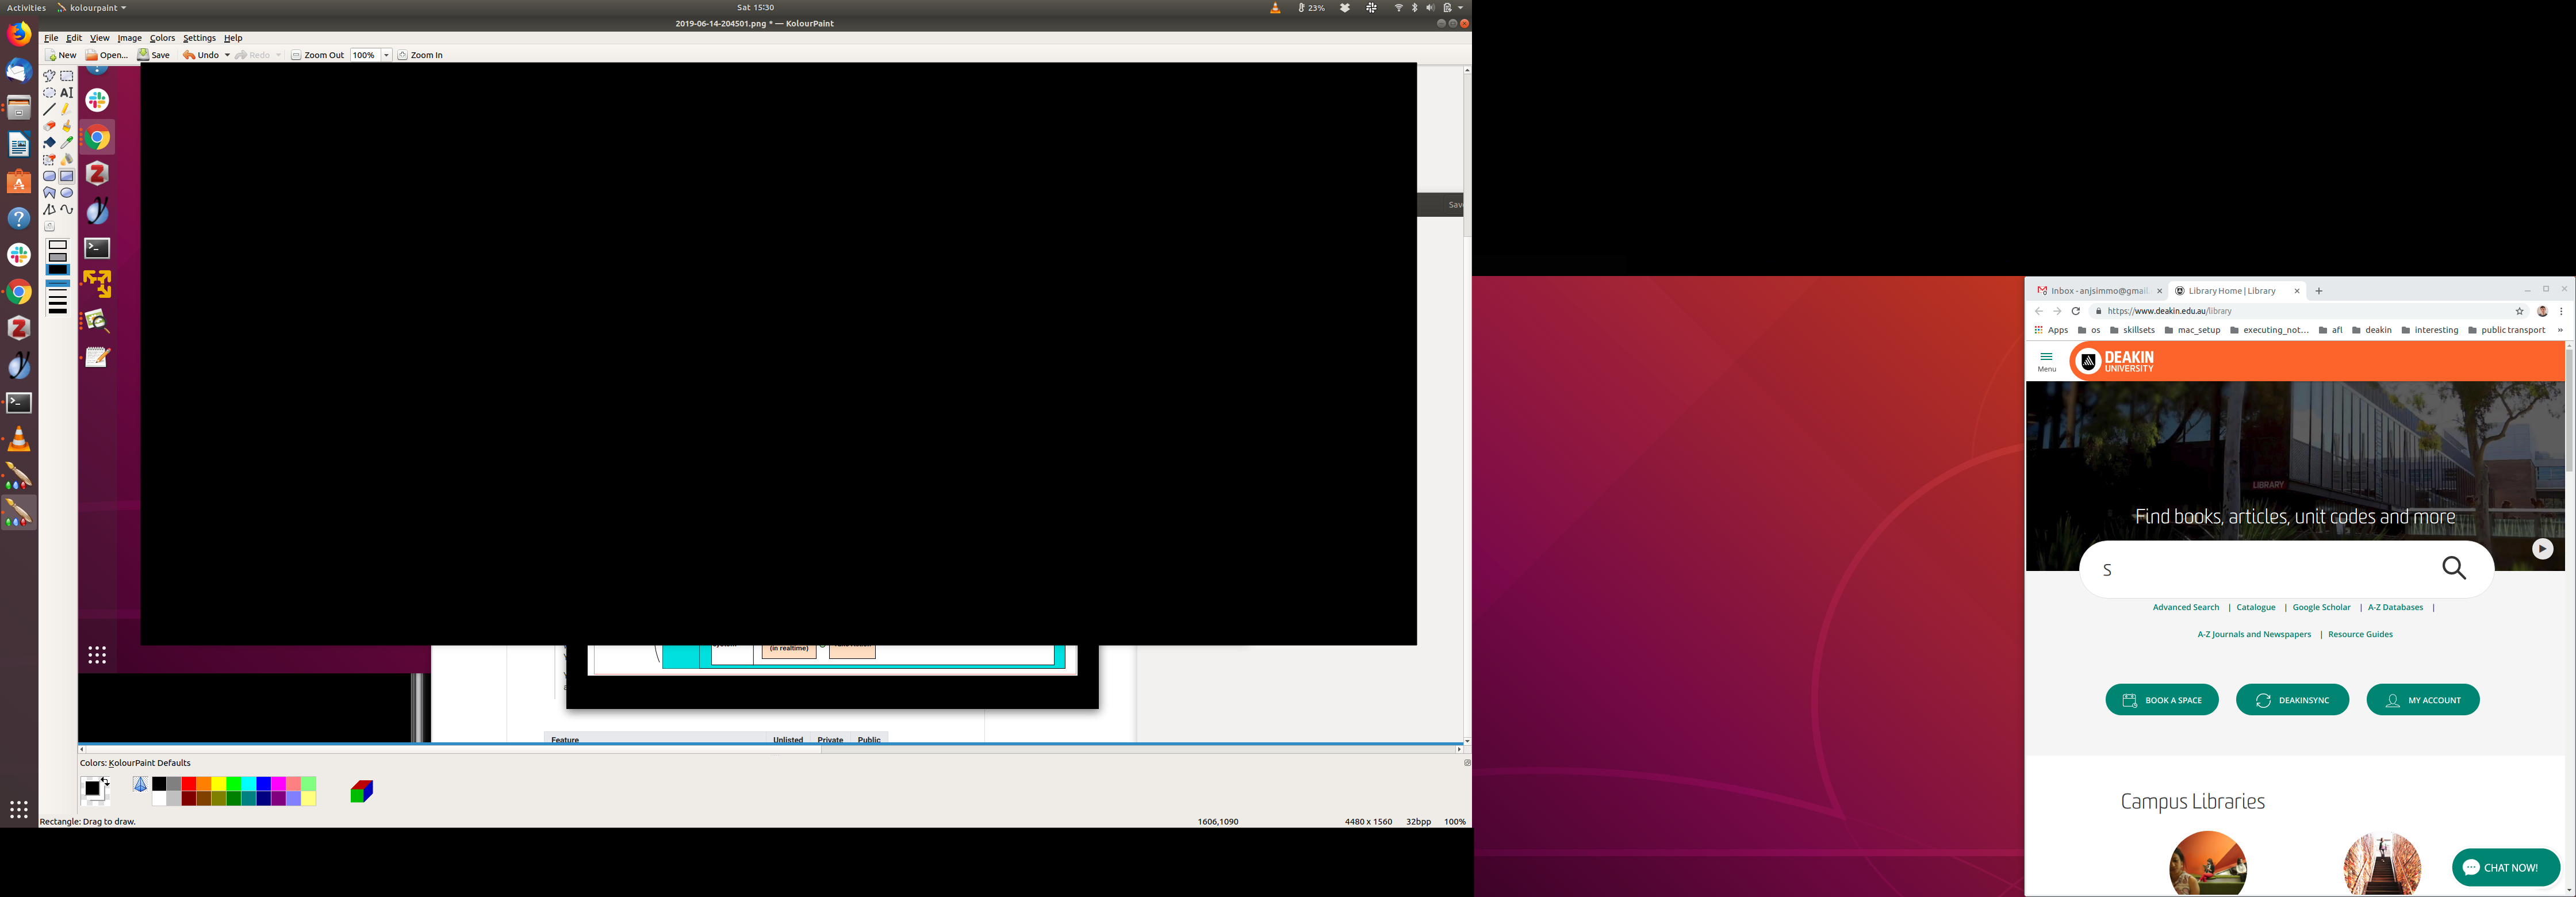
Task: Open the zoom level dropdown
Action: (x=386, y=56)
